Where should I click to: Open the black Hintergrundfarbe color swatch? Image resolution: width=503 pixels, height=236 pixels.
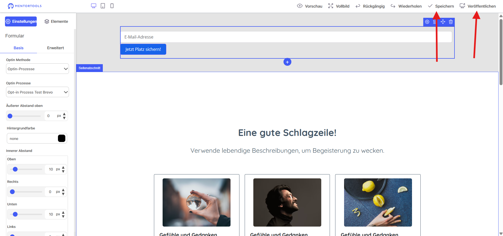click(x=62, y=138)
